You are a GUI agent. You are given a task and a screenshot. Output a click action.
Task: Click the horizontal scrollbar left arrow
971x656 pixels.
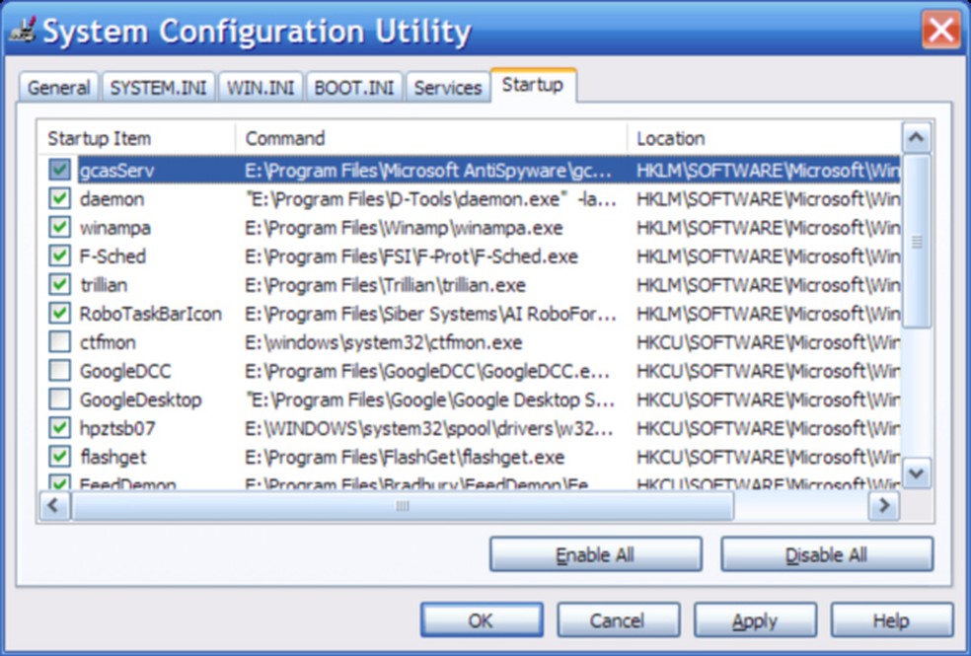[x=54, y=506]
